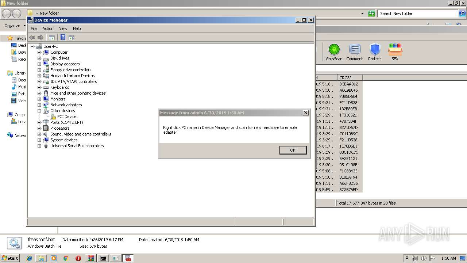
Task: Click the Protect icon in WinRAR toolbar
Action: pos(375,52)
